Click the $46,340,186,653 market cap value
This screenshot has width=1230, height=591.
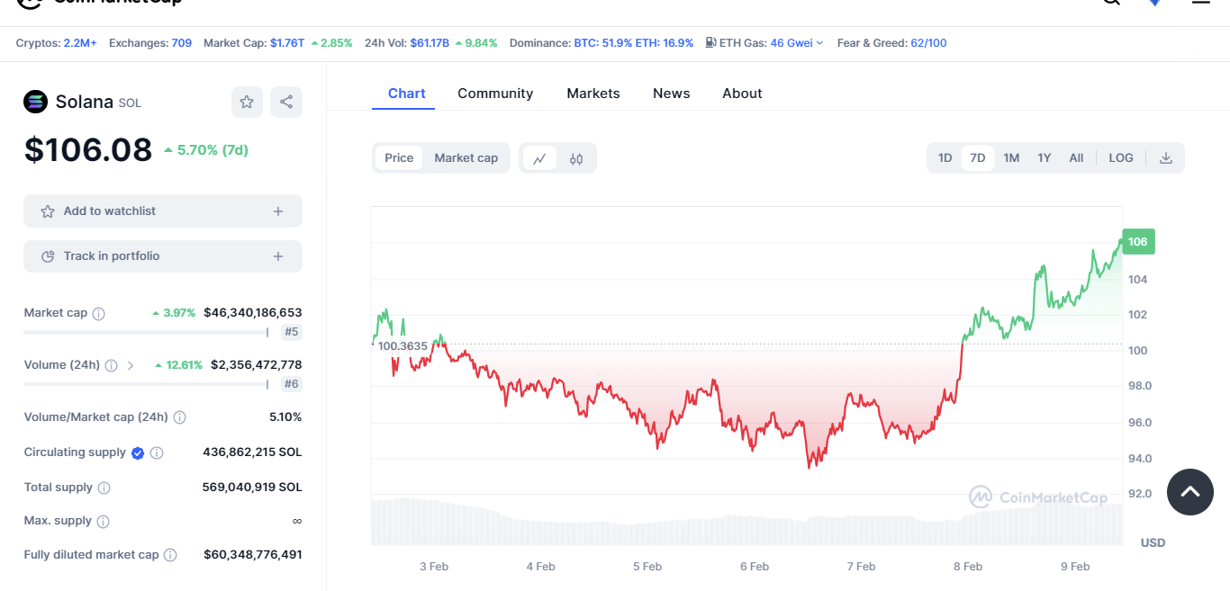click(x=253, y=313)
